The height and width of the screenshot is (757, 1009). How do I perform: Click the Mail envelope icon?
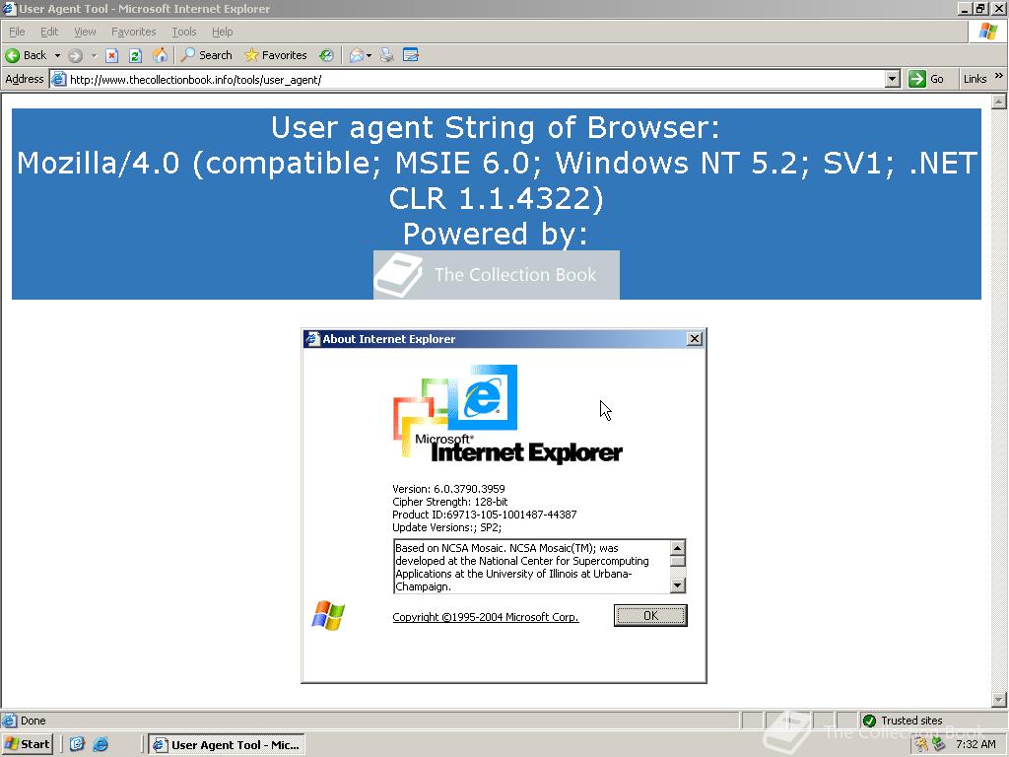[356, 55]
